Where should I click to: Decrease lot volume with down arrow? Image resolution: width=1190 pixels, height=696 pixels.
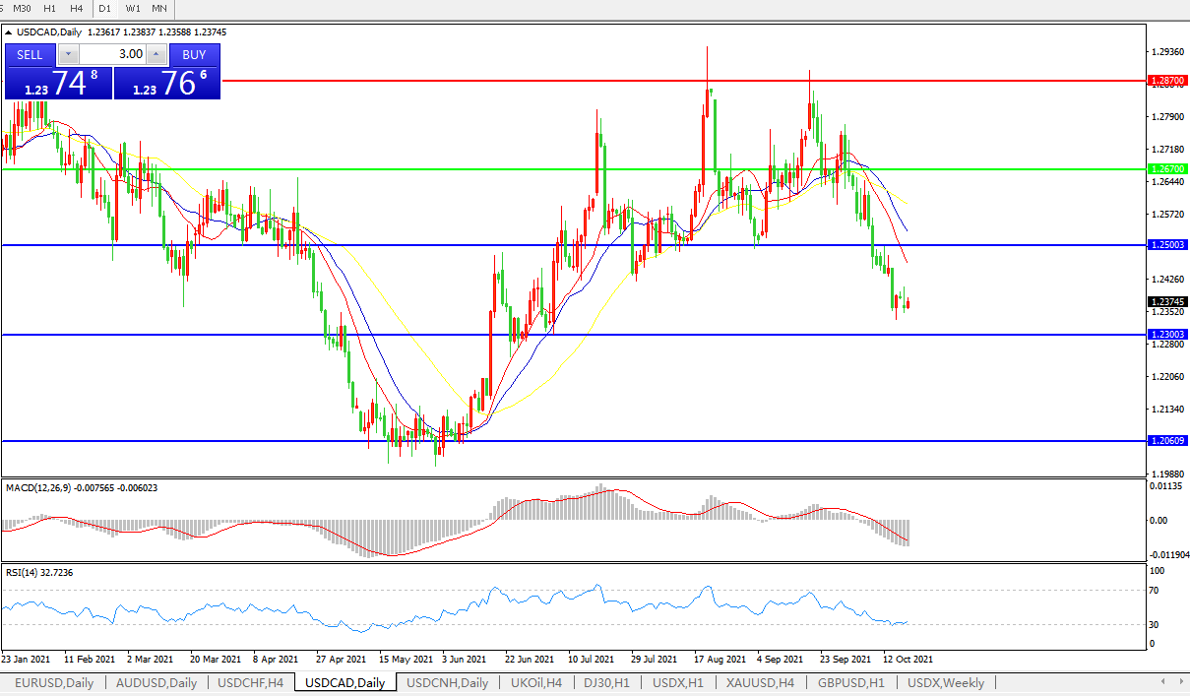click(68, 55)
